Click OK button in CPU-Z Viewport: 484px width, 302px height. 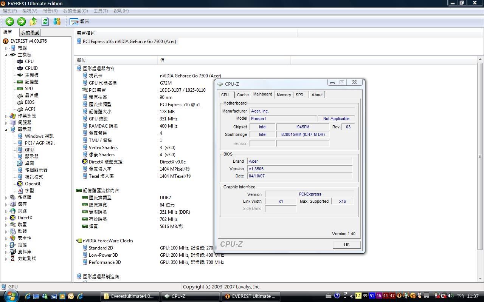click(347, 245)
